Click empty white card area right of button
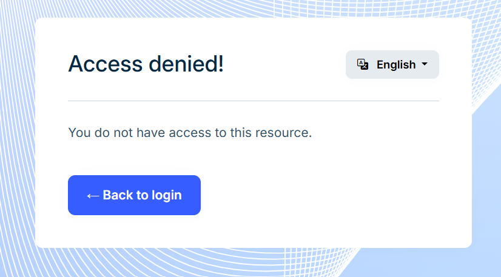Screen dimensions: 501x277 click(x=320, y=195)
